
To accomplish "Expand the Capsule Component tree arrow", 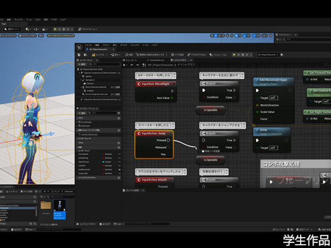I will (x=80, y=73).
